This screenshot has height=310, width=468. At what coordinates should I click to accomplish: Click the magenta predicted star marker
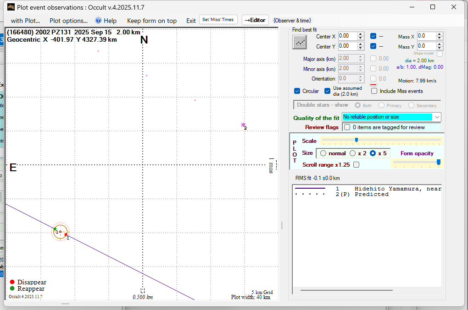[x=243, y=125]
